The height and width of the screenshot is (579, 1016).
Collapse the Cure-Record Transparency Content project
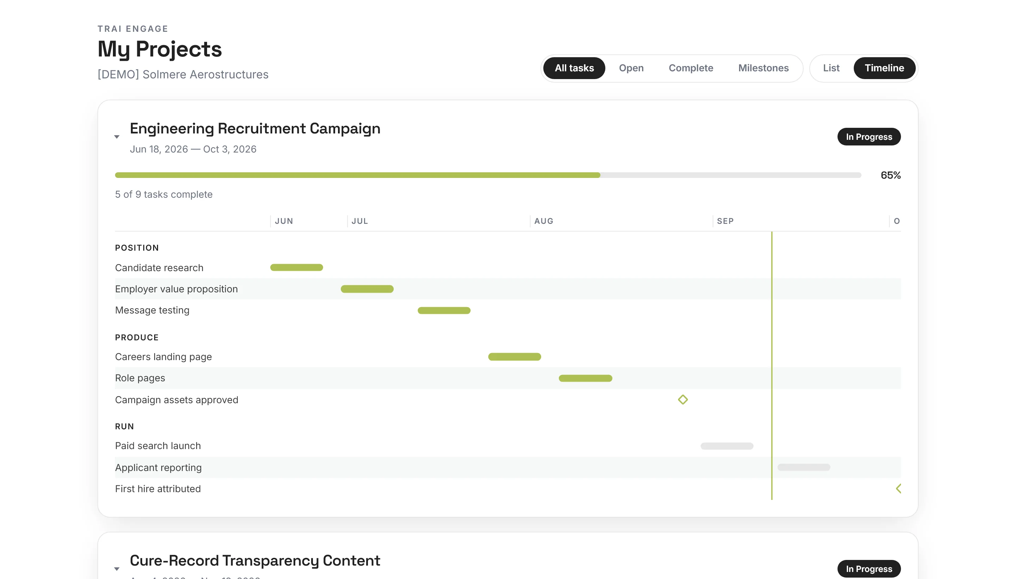116,569
